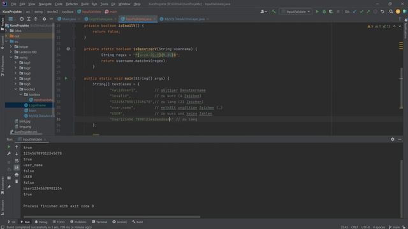Toggle the Project side tool window stripe

click(3, 24)
